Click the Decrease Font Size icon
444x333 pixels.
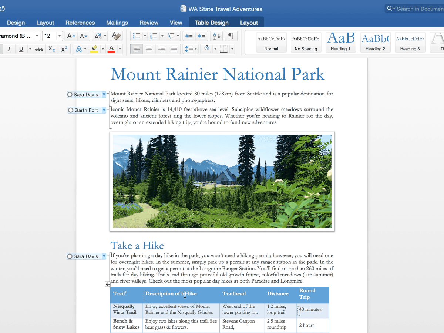(x=84, y=36)
